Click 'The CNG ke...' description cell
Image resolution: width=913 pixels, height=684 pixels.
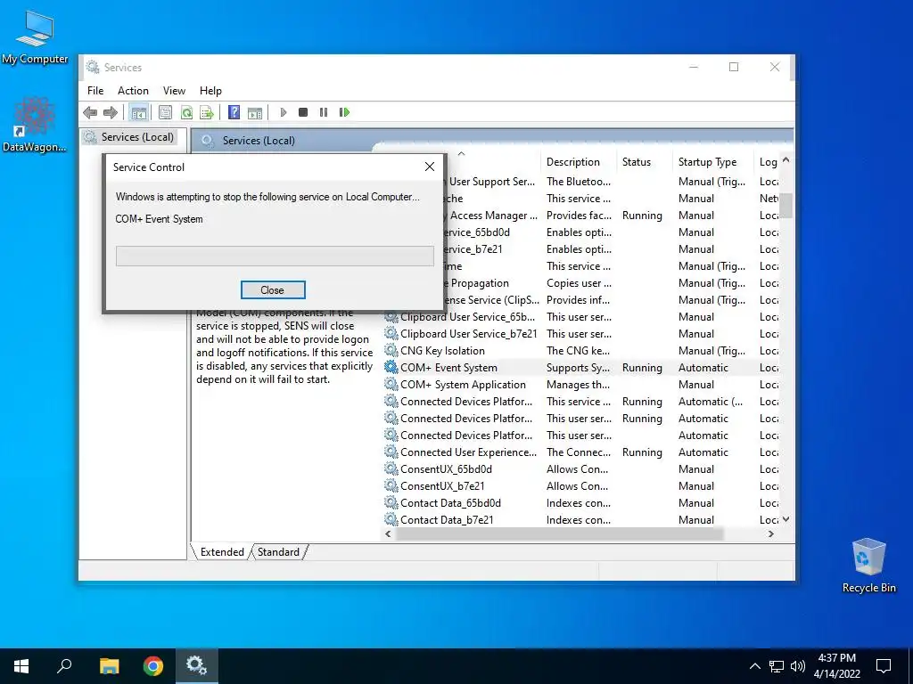(x=578, y=351)
